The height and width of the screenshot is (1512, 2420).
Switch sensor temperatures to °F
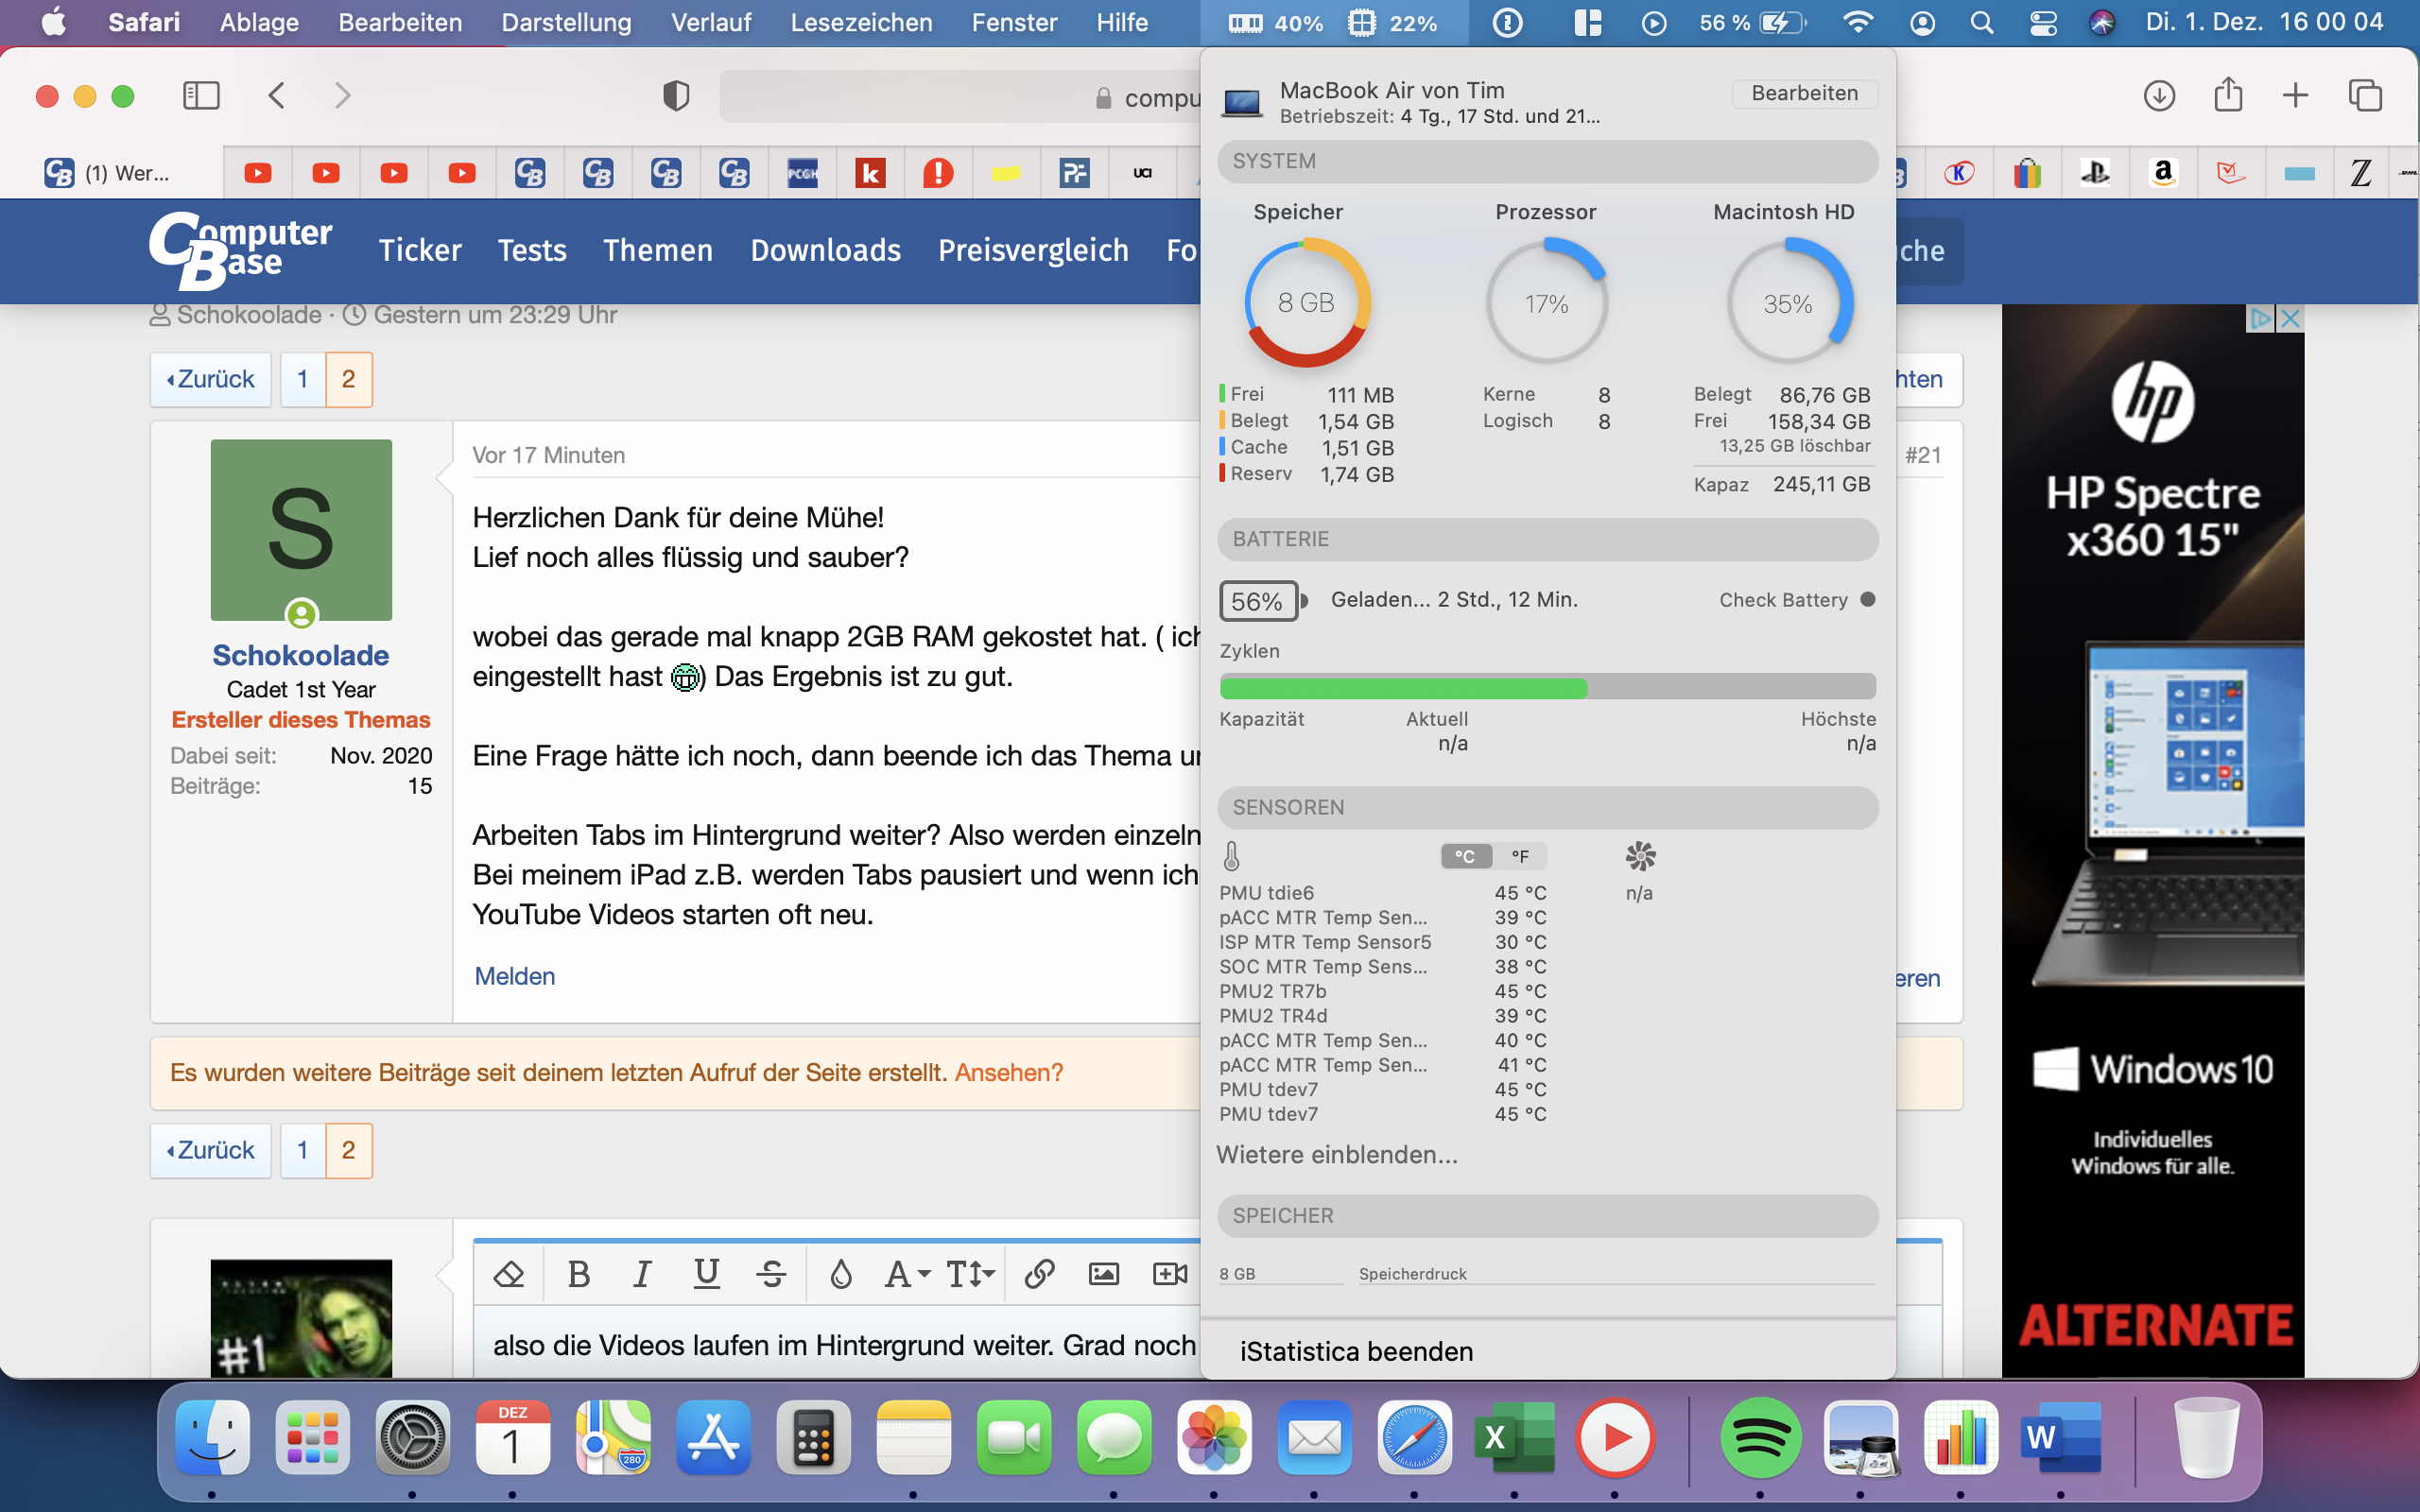1520,856
